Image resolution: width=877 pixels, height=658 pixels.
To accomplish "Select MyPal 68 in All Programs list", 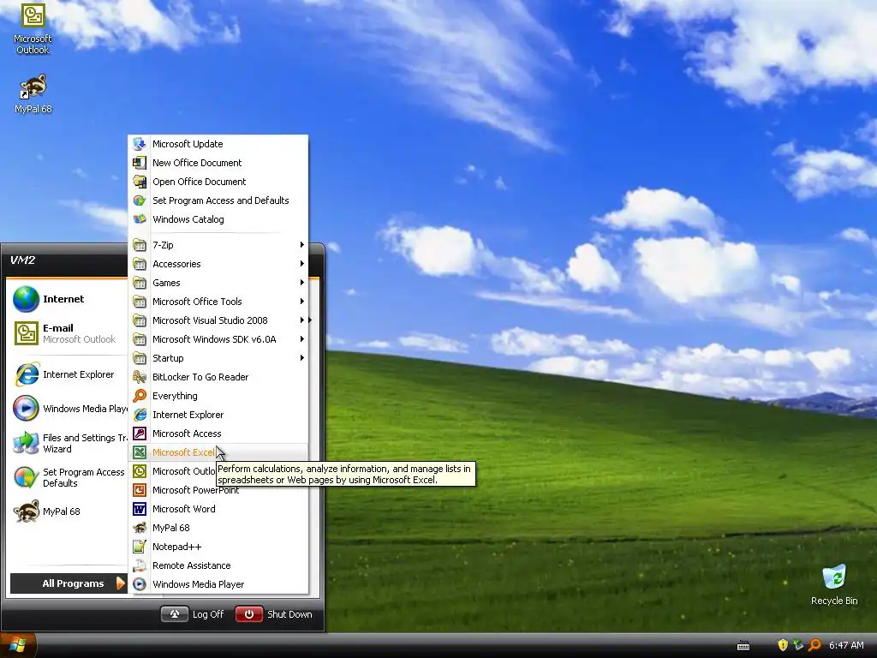I will (218, 528).
